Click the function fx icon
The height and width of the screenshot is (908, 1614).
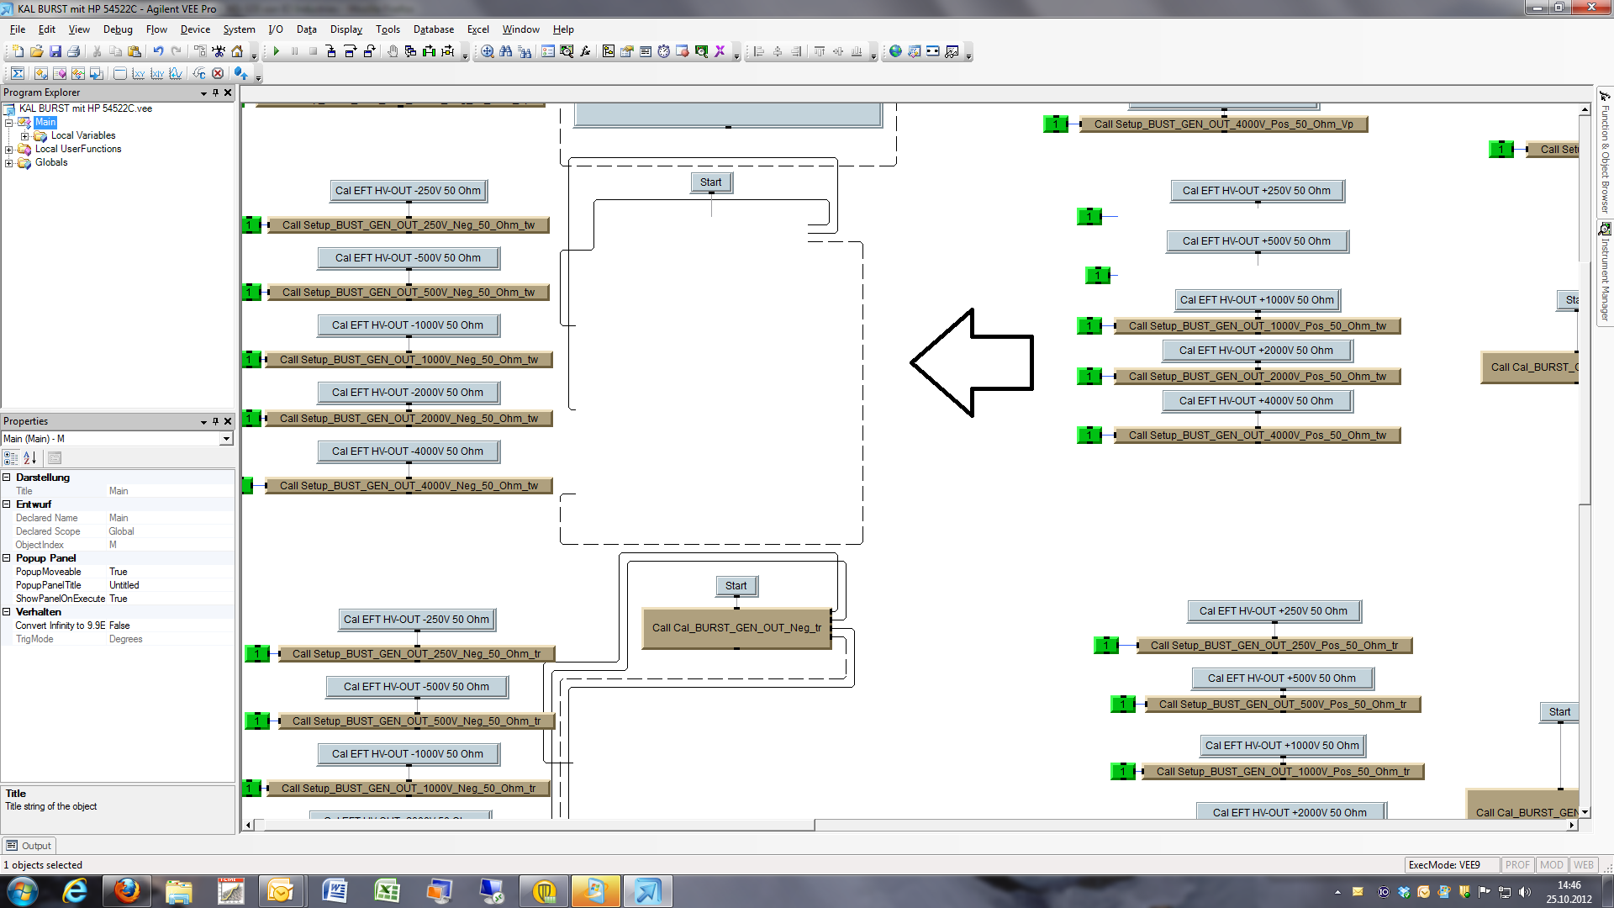(585, 52)
